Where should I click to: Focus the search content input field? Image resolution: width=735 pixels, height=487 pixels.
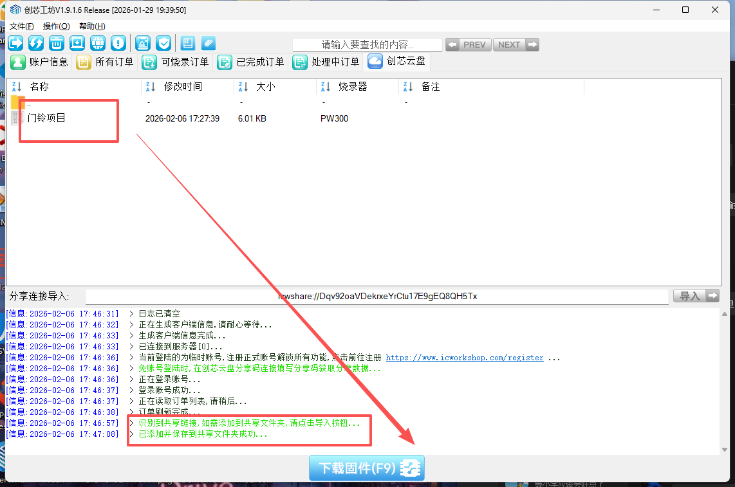[367, 45]
